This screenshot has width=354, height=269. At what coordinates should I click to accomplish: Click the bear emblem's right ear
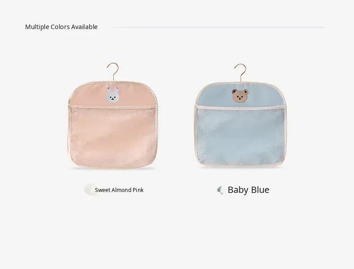(246, 92)
